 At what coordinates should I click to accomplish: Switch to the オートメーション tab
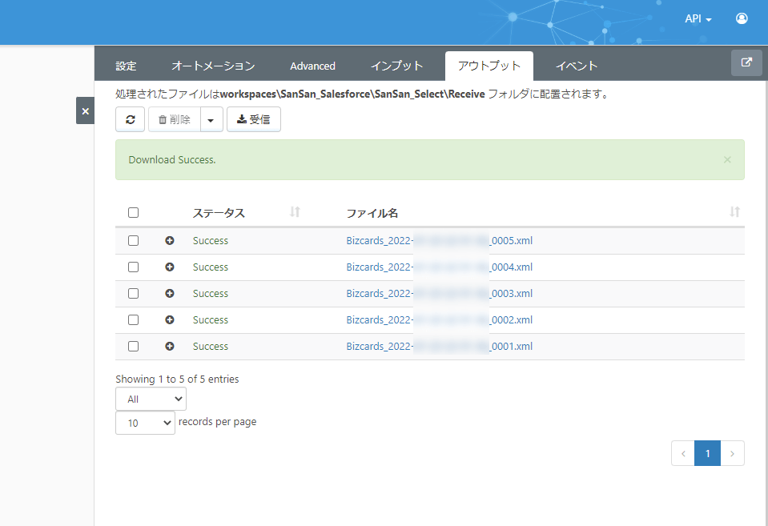(x=213, y=66)
